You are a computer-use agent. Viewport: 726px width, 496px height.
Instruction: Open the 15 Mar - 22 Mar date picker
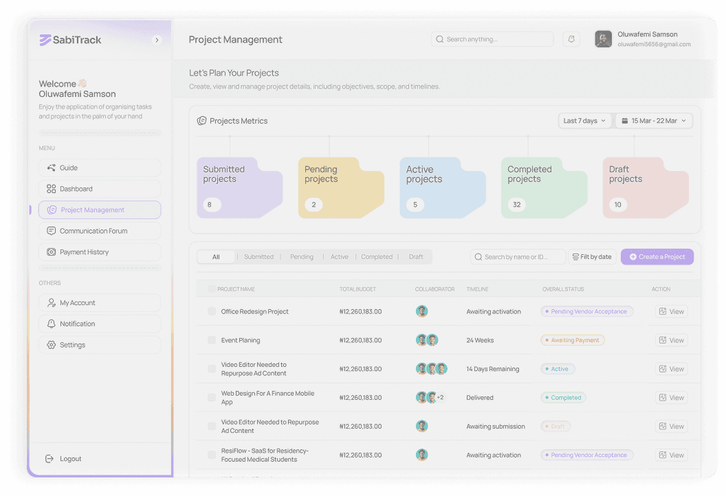[652, 120]
